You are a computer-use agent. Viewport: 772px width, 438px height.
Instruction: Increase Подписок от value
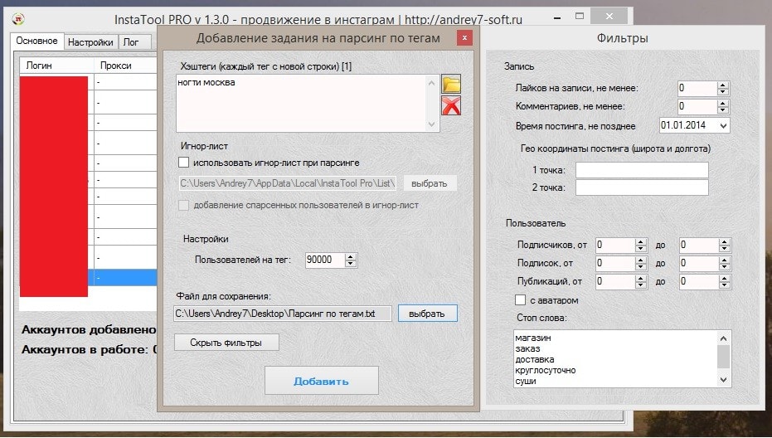click(640, 260)
